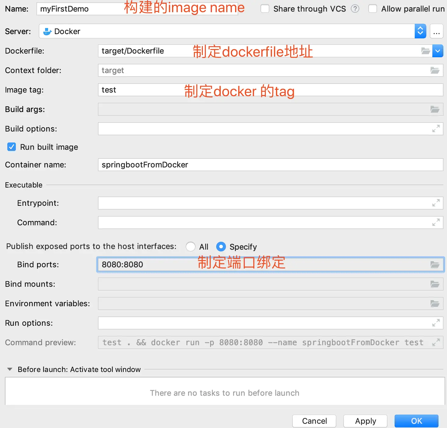
Task: Click the Environment variables field
Action: [x=270, y=303]
